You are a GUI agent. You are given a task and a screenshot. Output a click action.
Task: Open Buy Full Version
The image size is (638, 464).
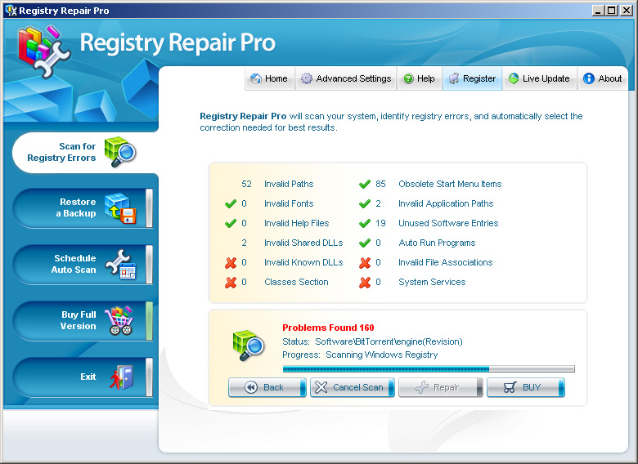click(x=83, y=320)
